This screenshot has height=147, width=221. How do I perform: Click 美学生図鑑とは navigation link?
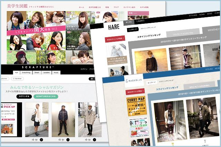tap(95, 7)
